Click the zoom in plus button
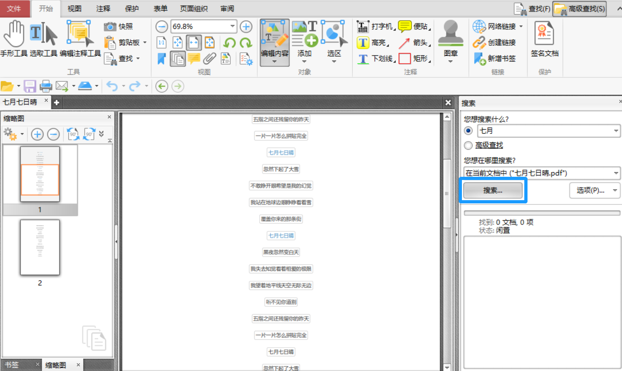622x371 pixels. 246,27
